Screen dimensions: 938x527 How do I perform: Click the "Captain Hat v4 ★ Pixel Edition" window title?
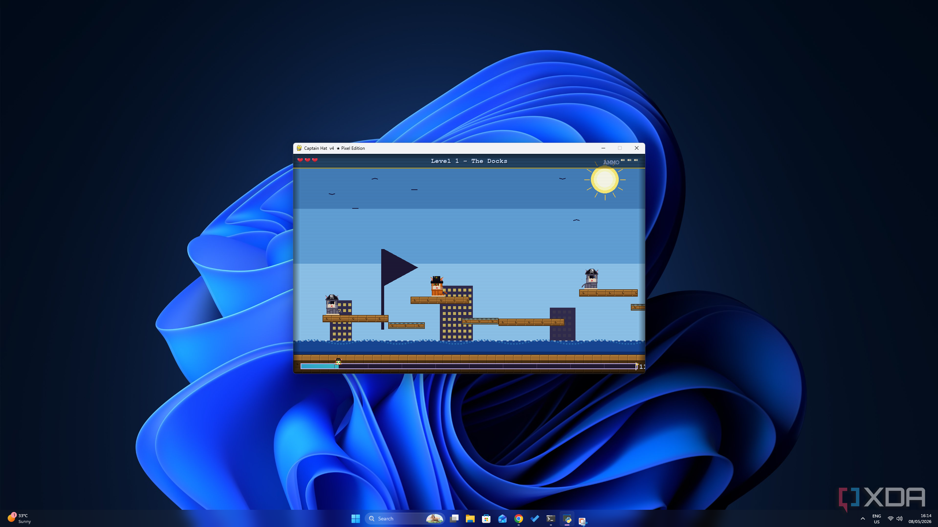(x=334, y=148)
